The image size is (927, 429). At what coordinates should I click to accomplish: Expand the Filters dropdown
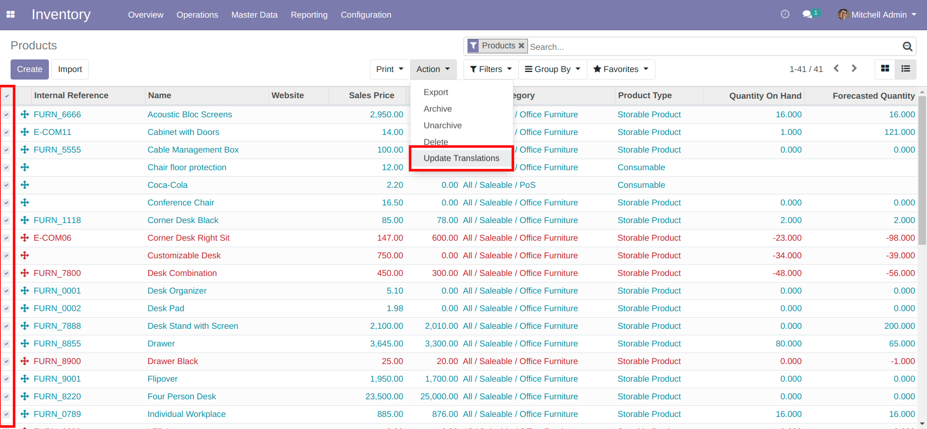pos(491,69)
